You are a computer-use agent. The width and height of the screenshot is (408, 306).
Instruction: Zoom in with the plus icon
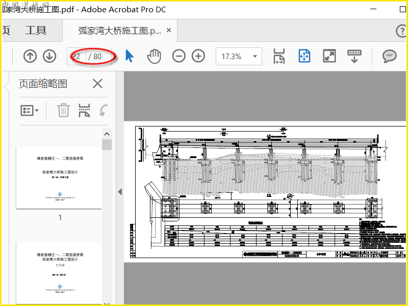198,56
